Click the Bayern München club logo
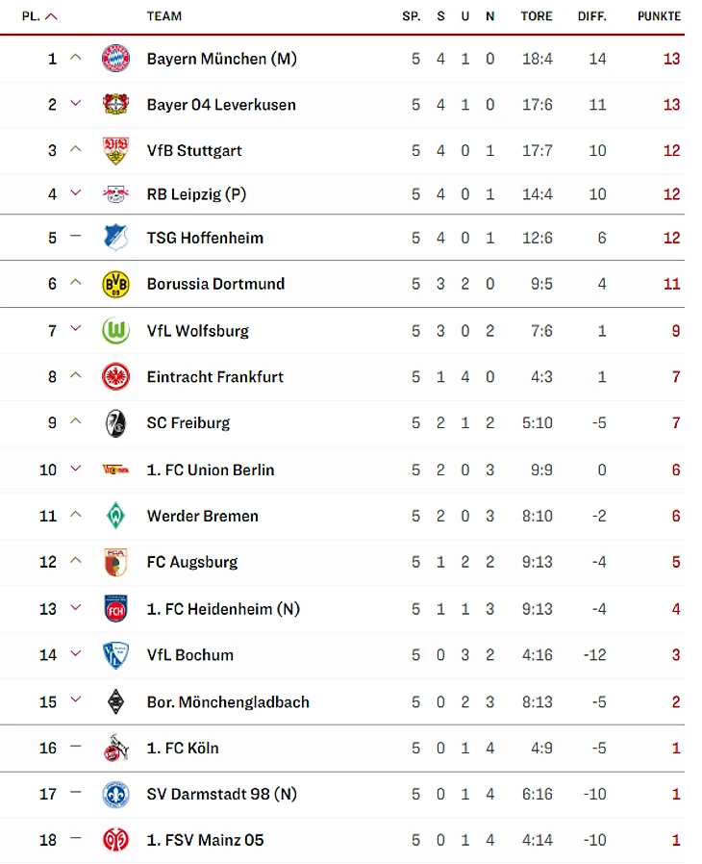702x864 pixels. (115, 59)
